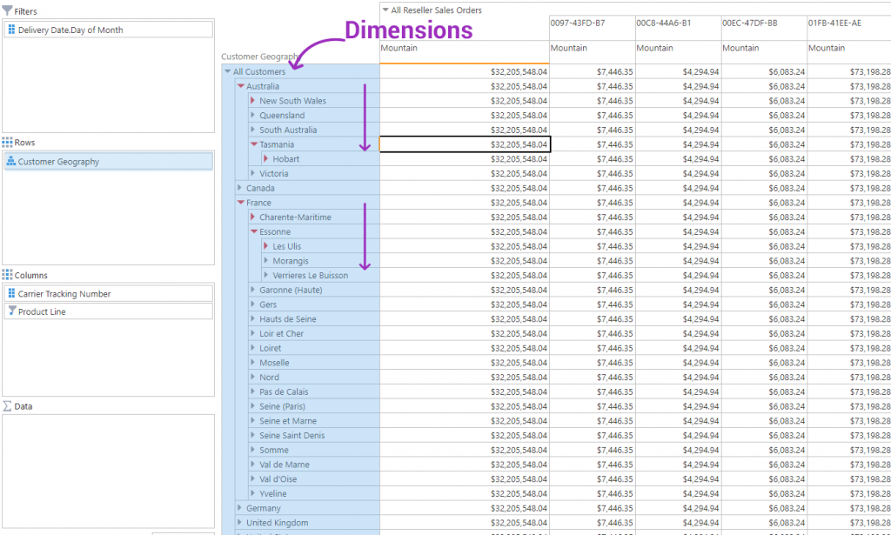
Task: Select the Delivery Date.Day of Month filter field
Action: pyautogui.click(x=85, y=29)
